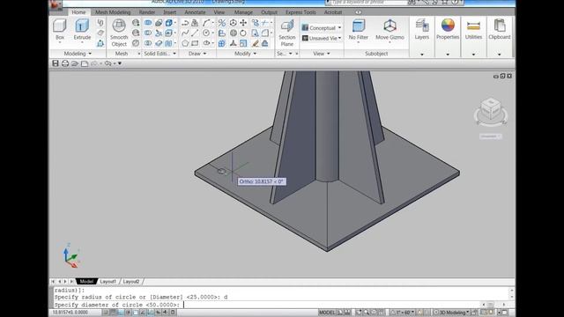Screen dimensions: 564x317
Task: Click the Move tool in Modify panel
Action: [243, 23]
